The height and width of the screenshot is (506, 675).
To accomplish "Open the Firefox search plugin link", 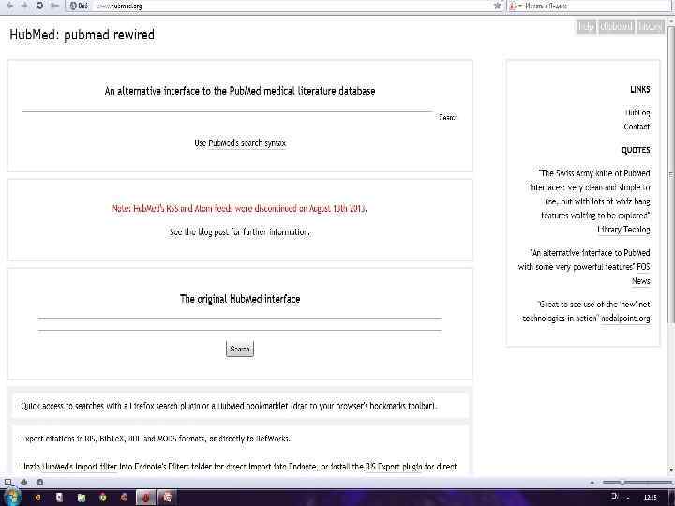I will [x=164, y=406].
